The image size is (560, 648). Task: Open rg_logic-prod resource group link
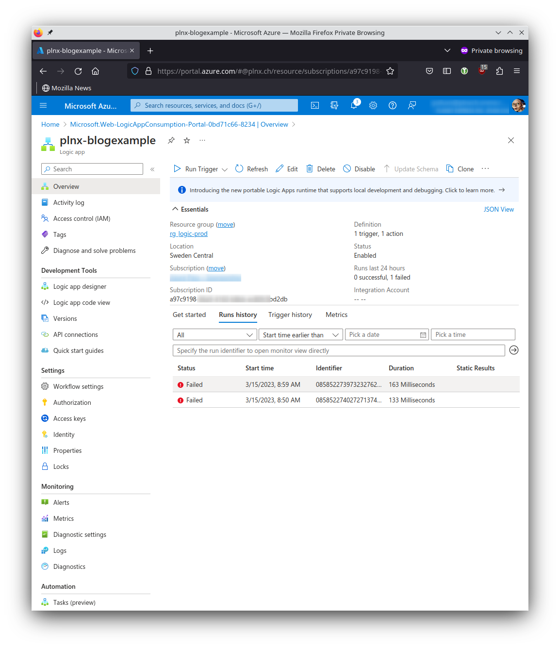(189, 234)
